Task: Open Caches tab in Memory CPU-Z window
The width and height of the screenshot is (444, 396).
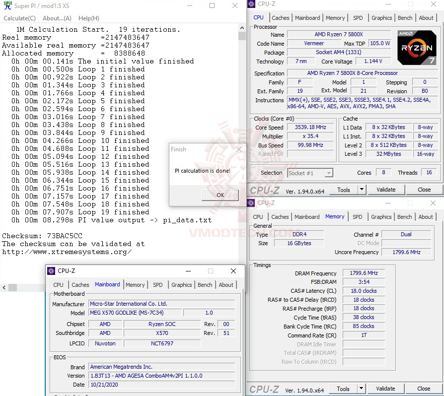Action: pos(280,217)
